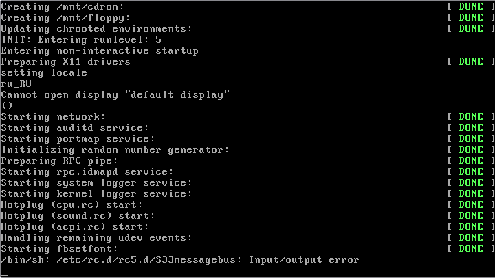Click the DONE status for "Hotplug (acpi.rc) start:"
Viewport: 495px width, 278px height.
point(471,226)
